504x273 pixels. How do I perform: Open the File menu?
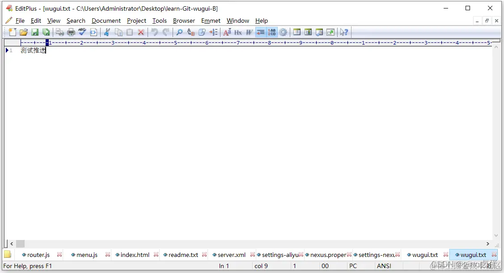[x=20, y=21]
